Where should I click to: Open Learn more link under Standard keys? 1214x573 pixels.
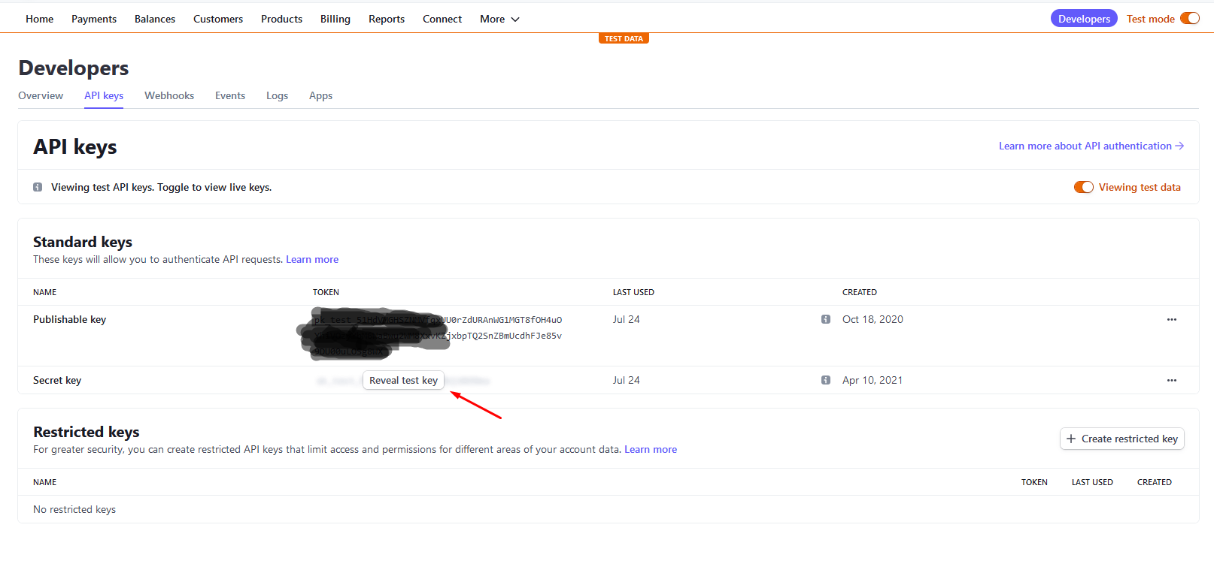tap(312, 259)
